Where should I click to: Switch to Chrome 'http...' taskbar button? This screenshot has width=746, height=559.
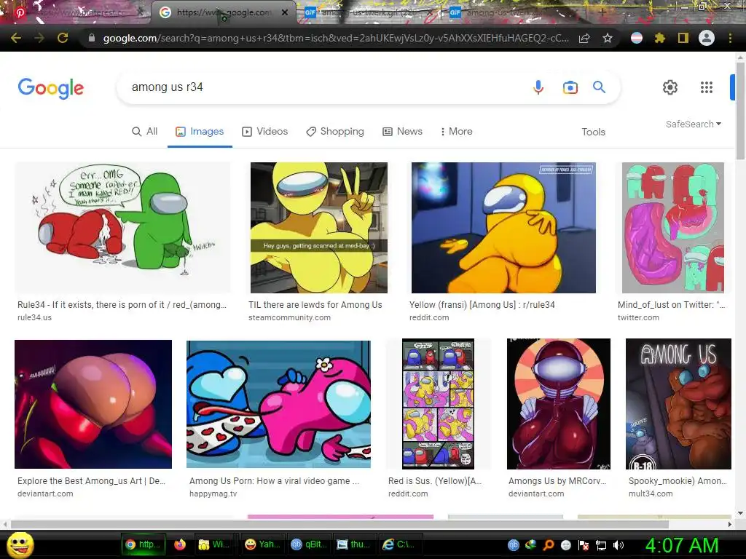(x=144, y=544)
